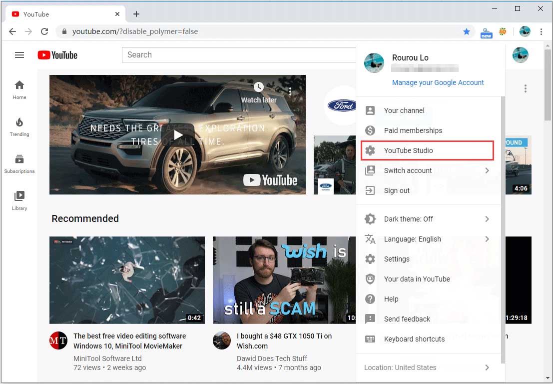553x384 pixels.
Task: Click the Dawid Does Tech Stuff avatar
Action: pos(221,340)
